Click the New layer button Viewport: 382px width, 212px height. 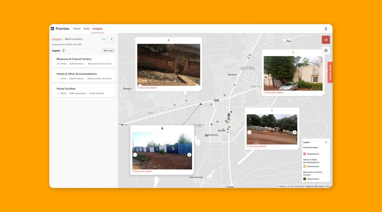coord(109,50)
